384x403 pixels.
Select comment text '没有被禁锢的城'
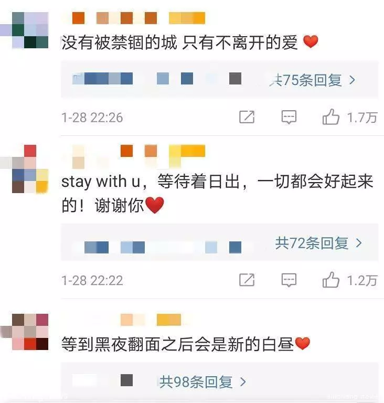119,43
